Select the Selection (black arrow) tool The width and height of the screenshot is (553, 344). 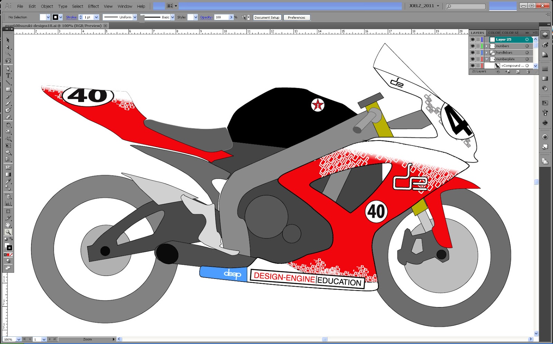point(8,40)
